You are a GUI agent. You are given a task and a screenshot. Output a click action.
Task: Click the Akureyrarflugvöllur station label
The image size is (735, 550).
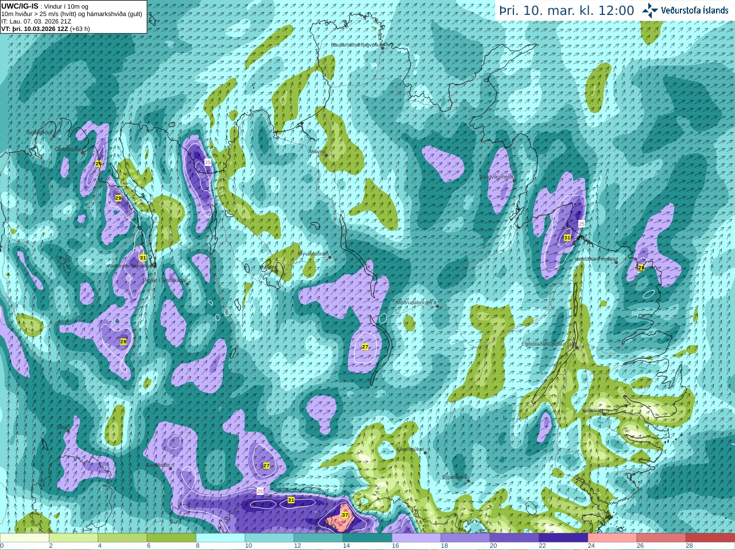click(131, 266)
